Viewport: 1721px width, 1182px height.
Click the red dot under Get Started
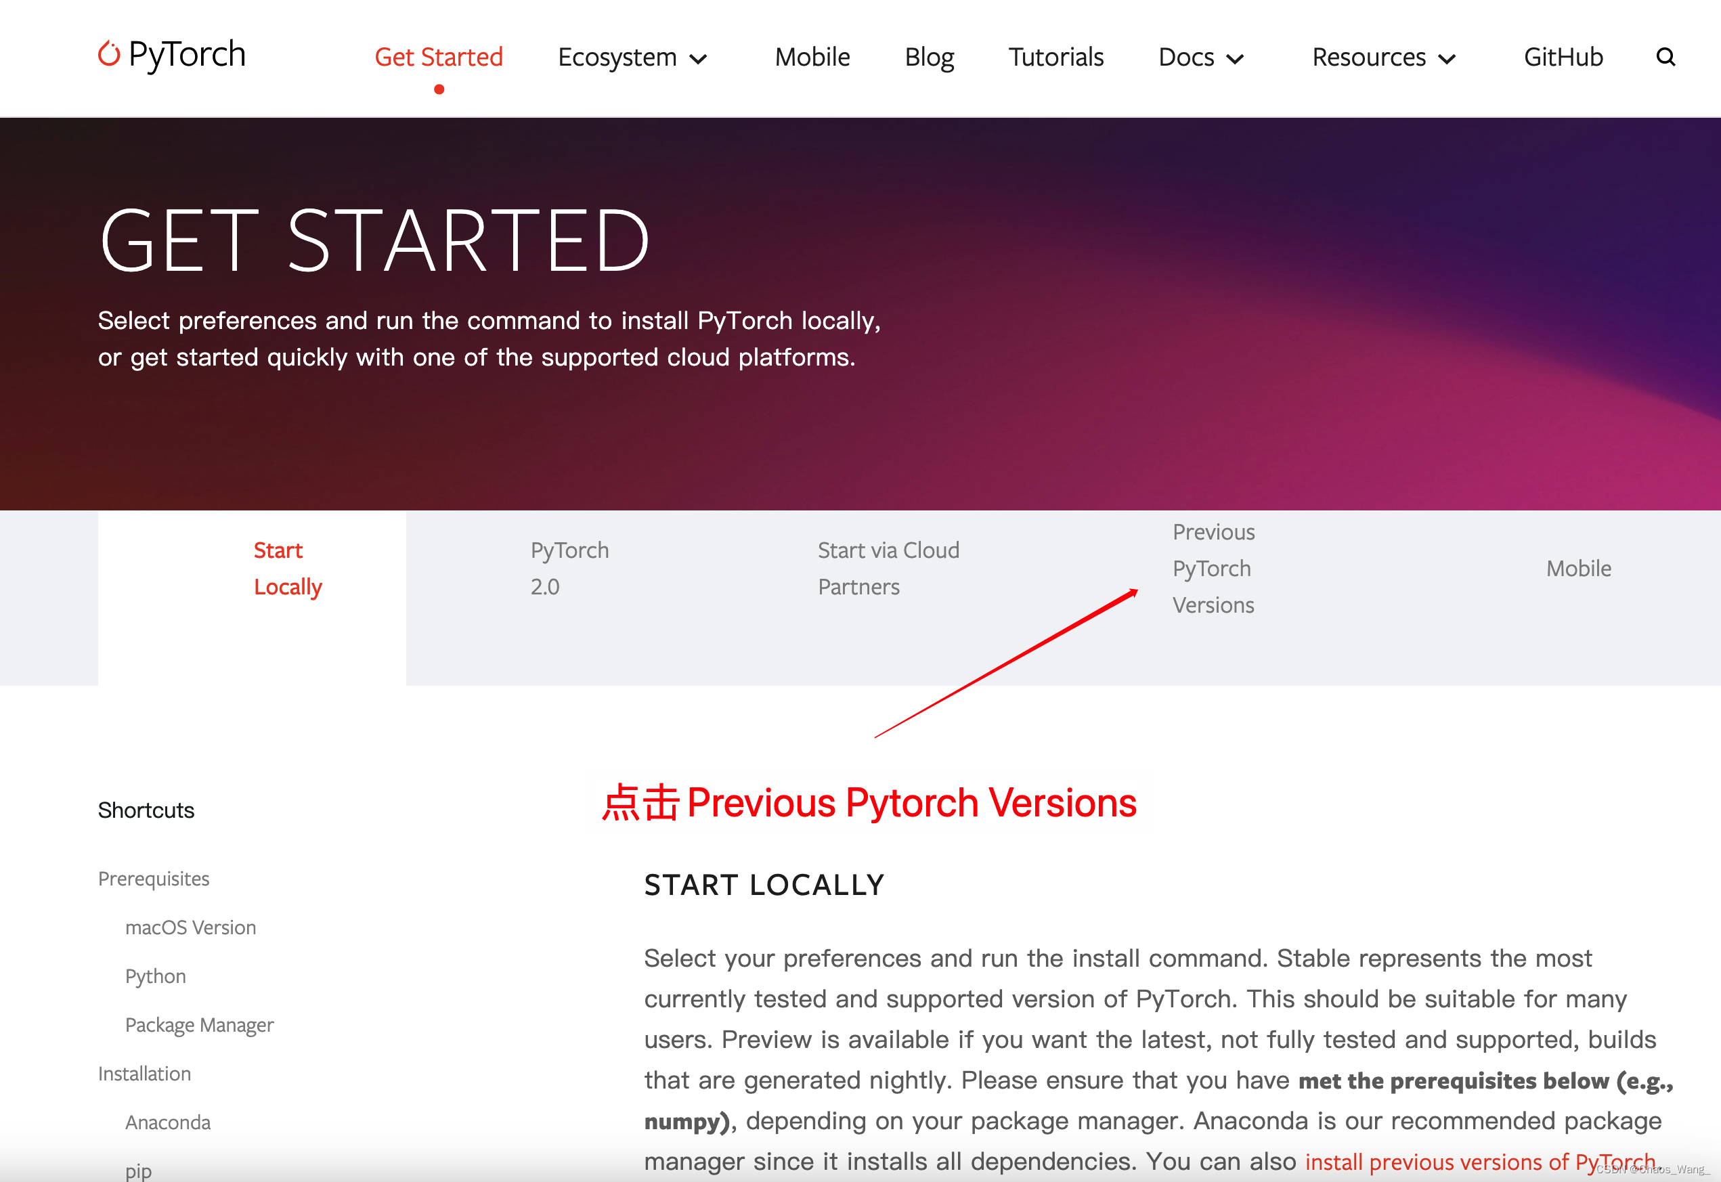[439, 89]
